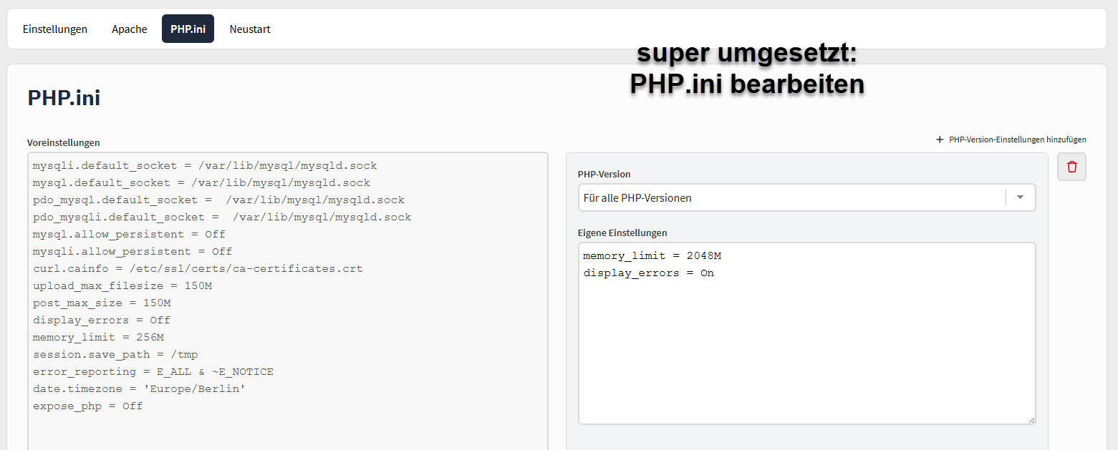Open the Einstellungen tab
Viewport: 1118px width, 450px height.
[x=55, y=29]
